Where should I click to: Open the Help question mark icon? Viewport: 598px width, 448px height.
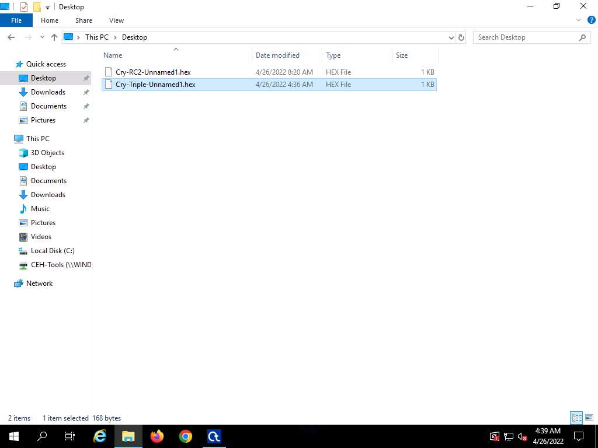(x=589, y=20)
